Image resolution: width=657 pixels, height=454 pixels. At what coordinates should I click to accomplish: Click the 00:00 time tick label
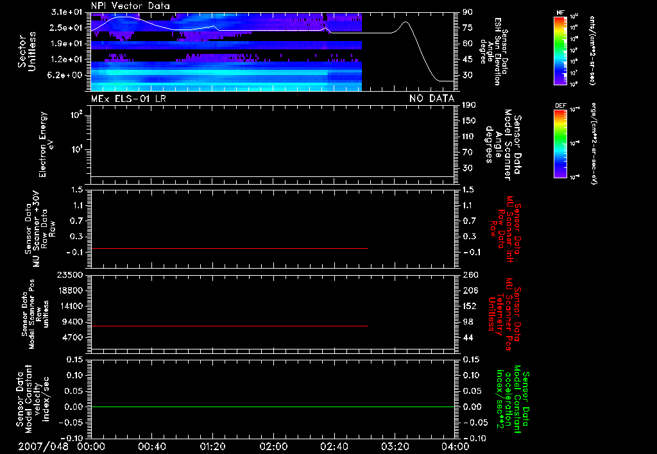pos(91,446)
